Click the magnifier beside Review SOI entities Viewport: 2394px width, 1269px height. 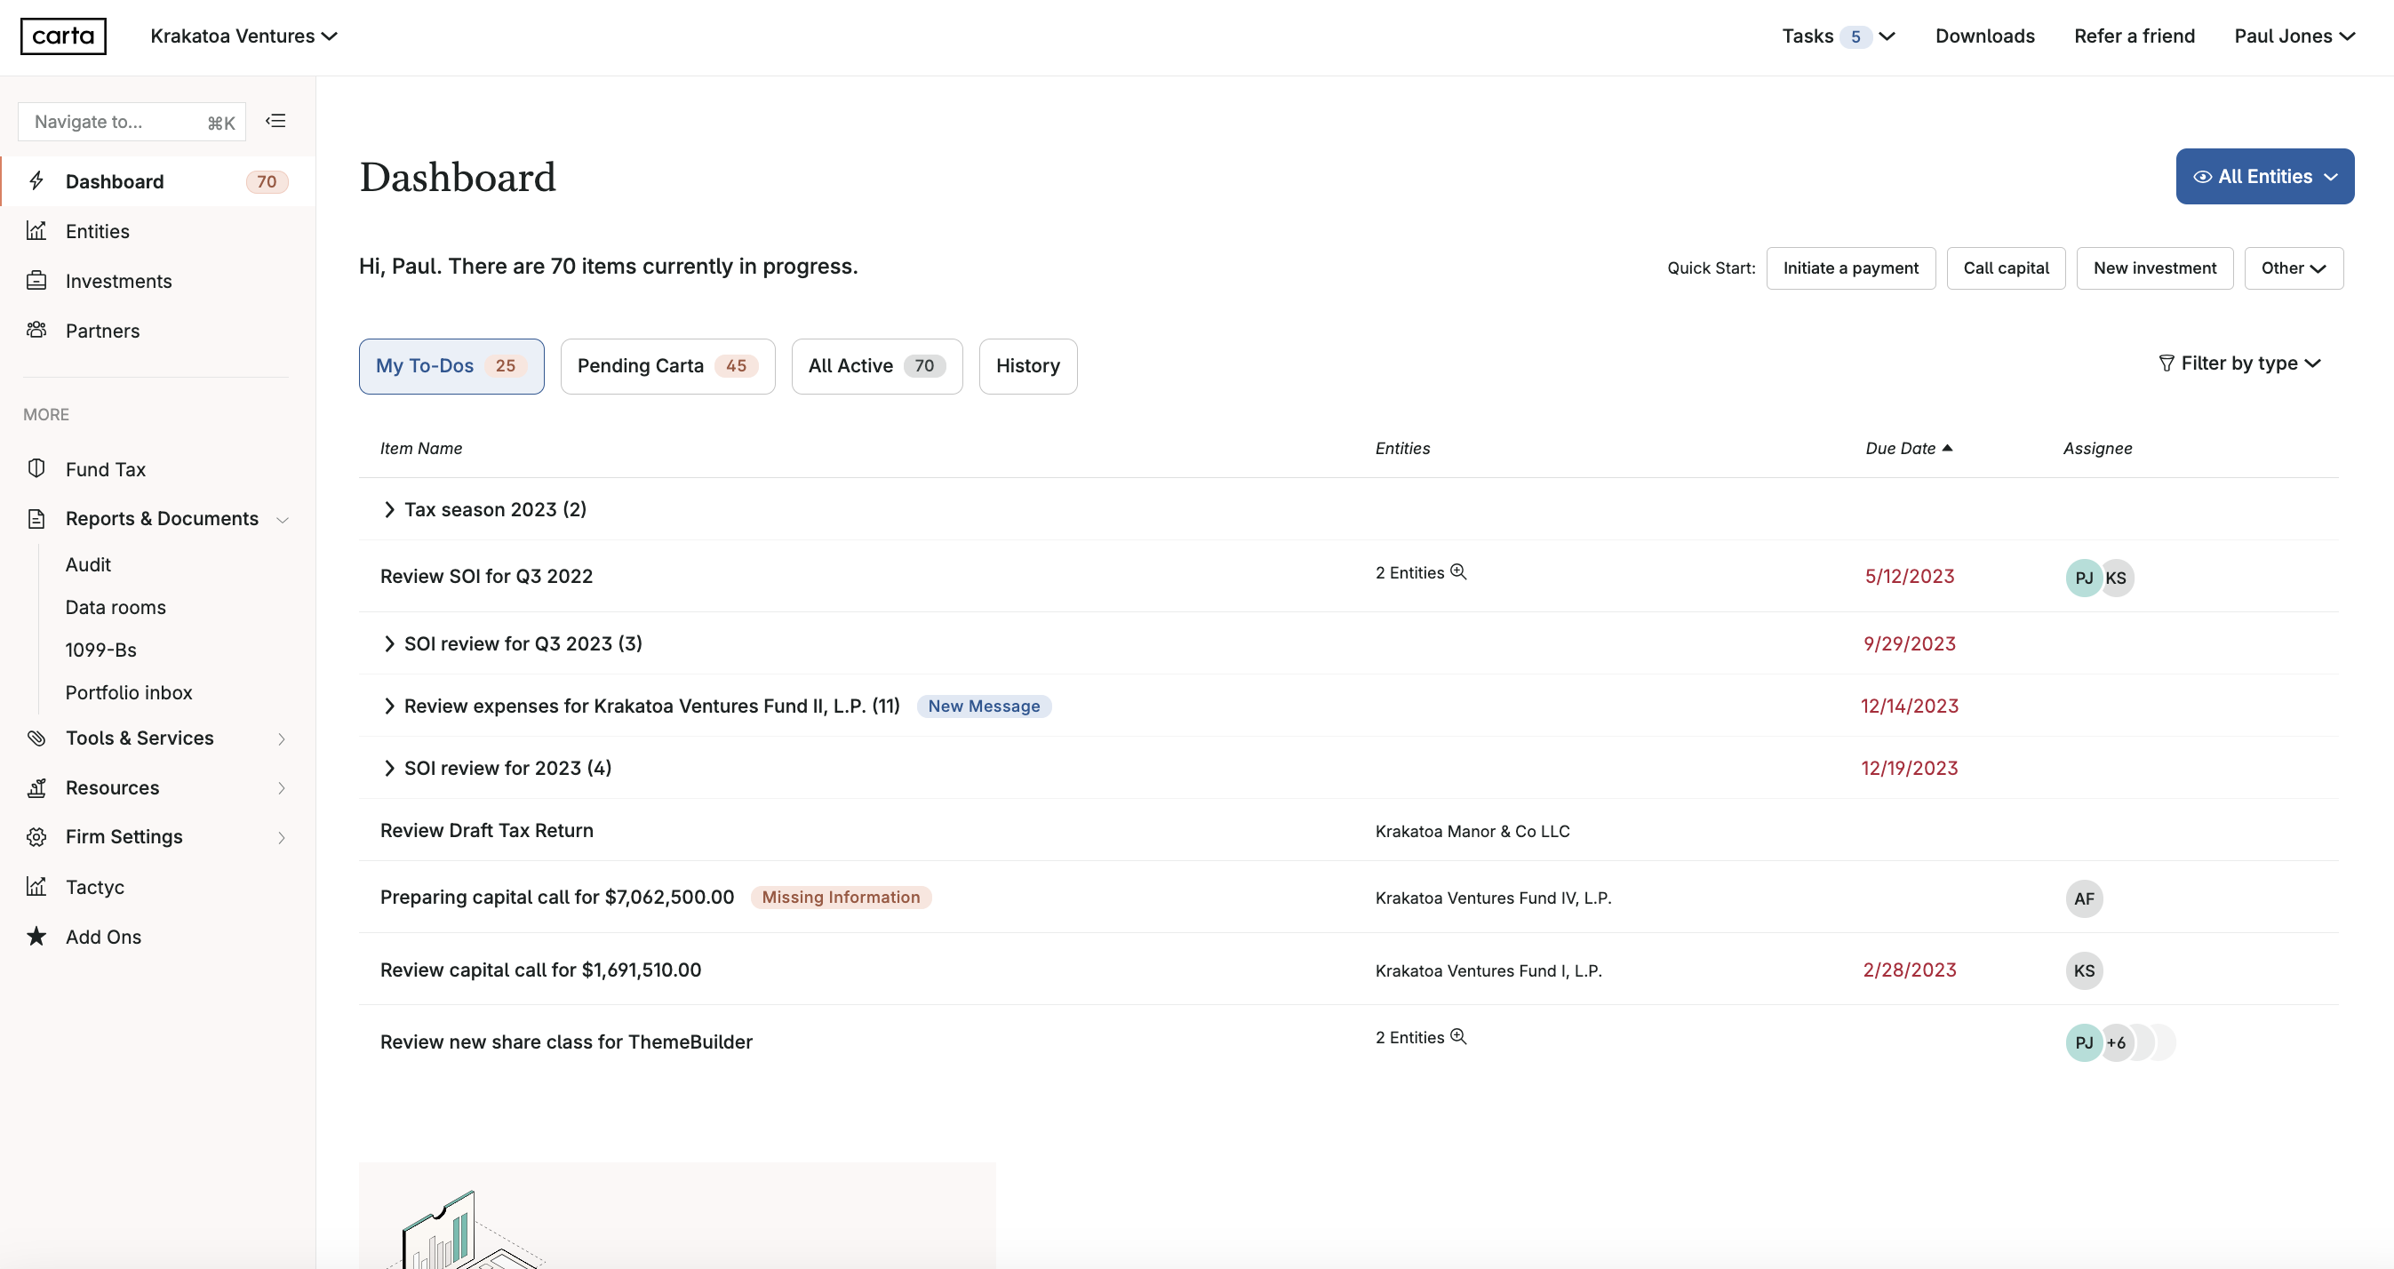(x=1458, y=571)
